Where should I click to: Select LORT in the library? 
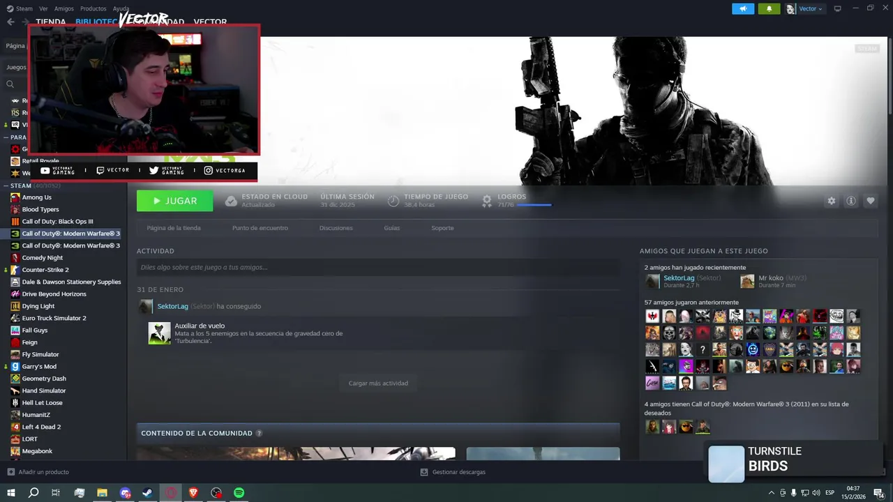[x=30, y=439]
